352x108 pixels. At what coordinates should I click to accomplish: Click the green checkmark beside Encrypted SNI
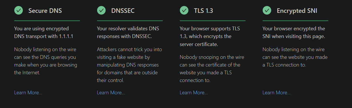tap(267, 10)
